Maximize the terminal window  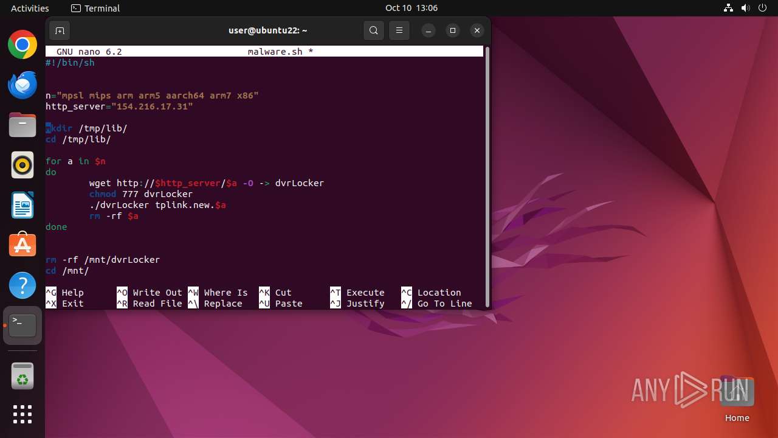coord(453,30)
